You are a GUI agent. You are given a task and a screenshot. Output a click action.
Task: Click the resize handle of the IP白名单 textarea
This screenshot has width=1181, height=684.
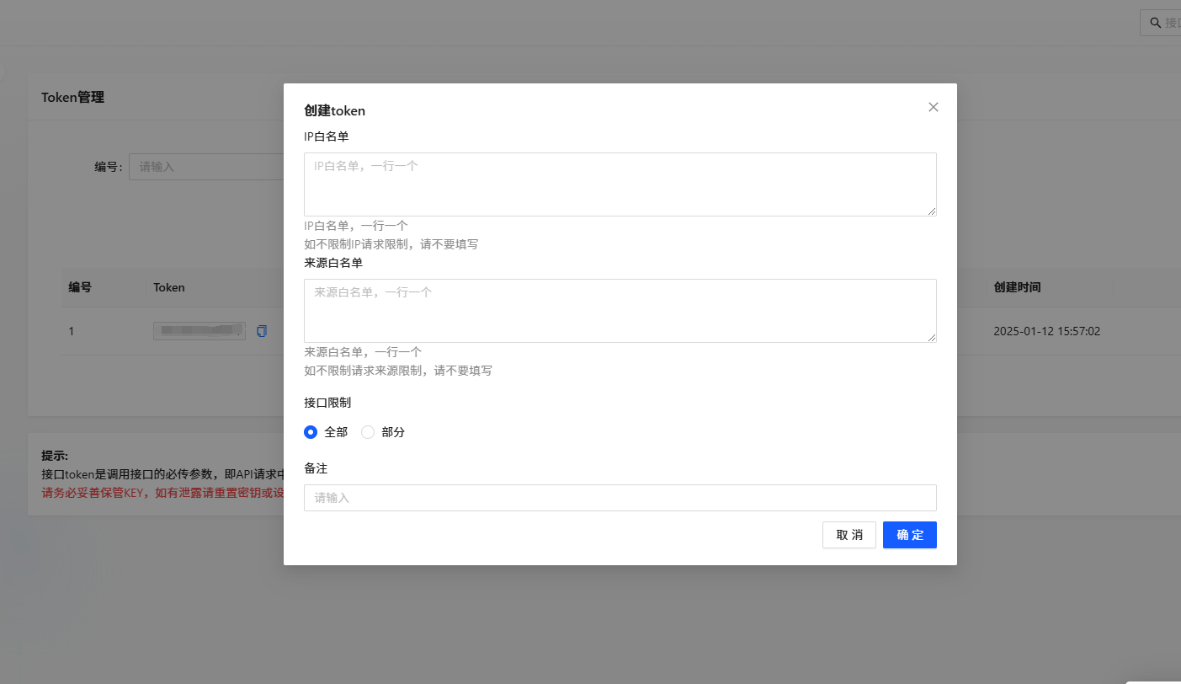(x=932, y=211)
